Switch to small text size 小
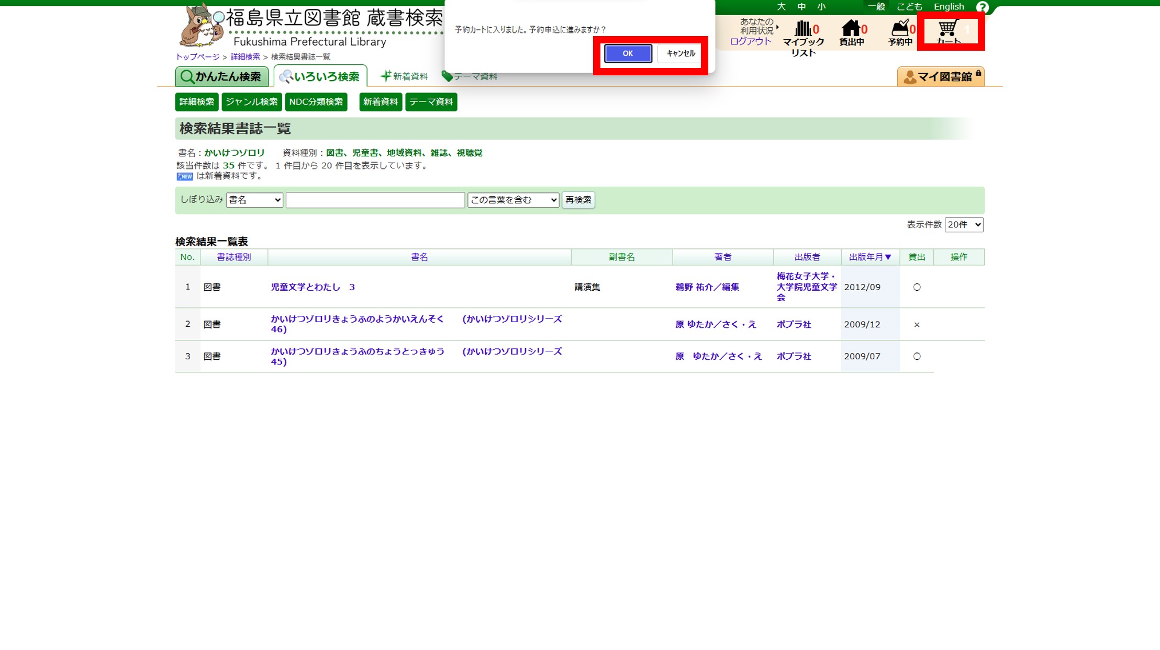 [821, 7]
